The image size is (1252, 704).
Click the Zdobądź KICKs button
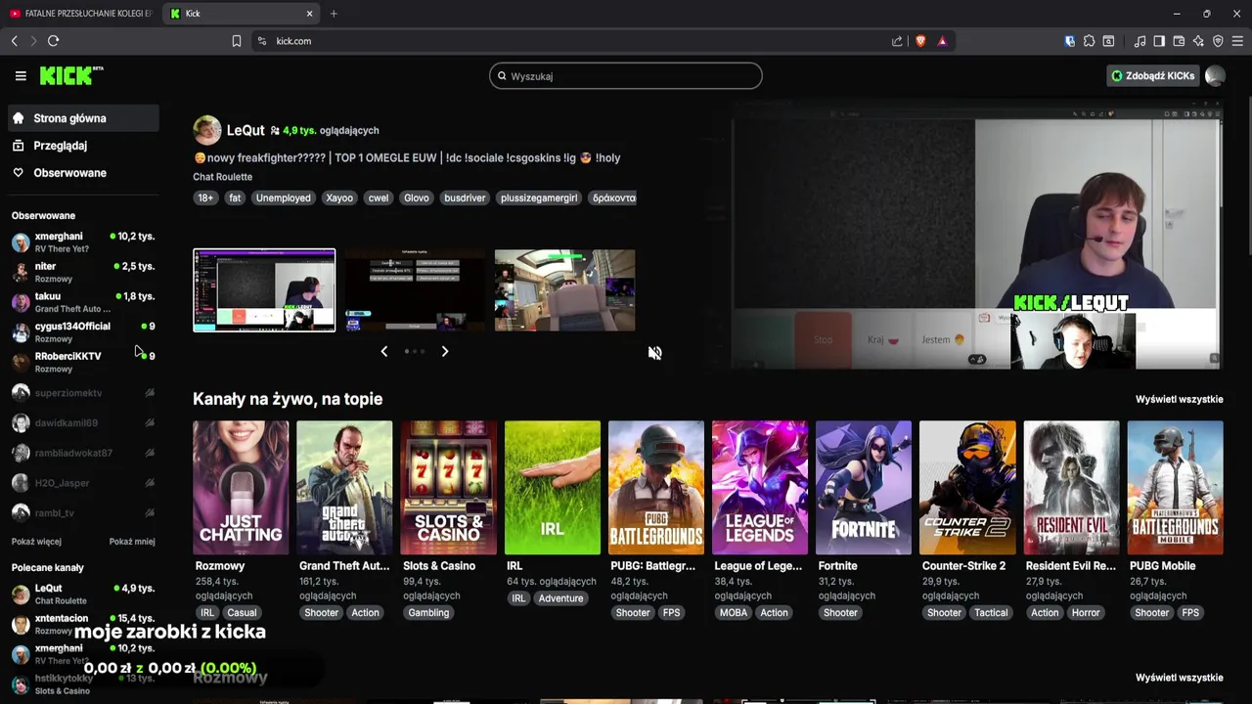1152,75
